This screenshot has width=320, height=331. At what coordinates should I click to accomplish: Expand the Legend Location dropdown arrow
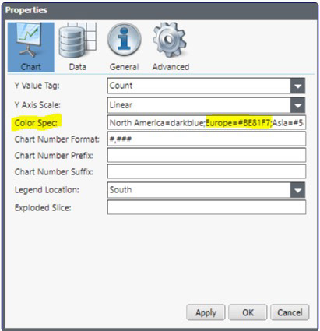(x=297, y=190)
